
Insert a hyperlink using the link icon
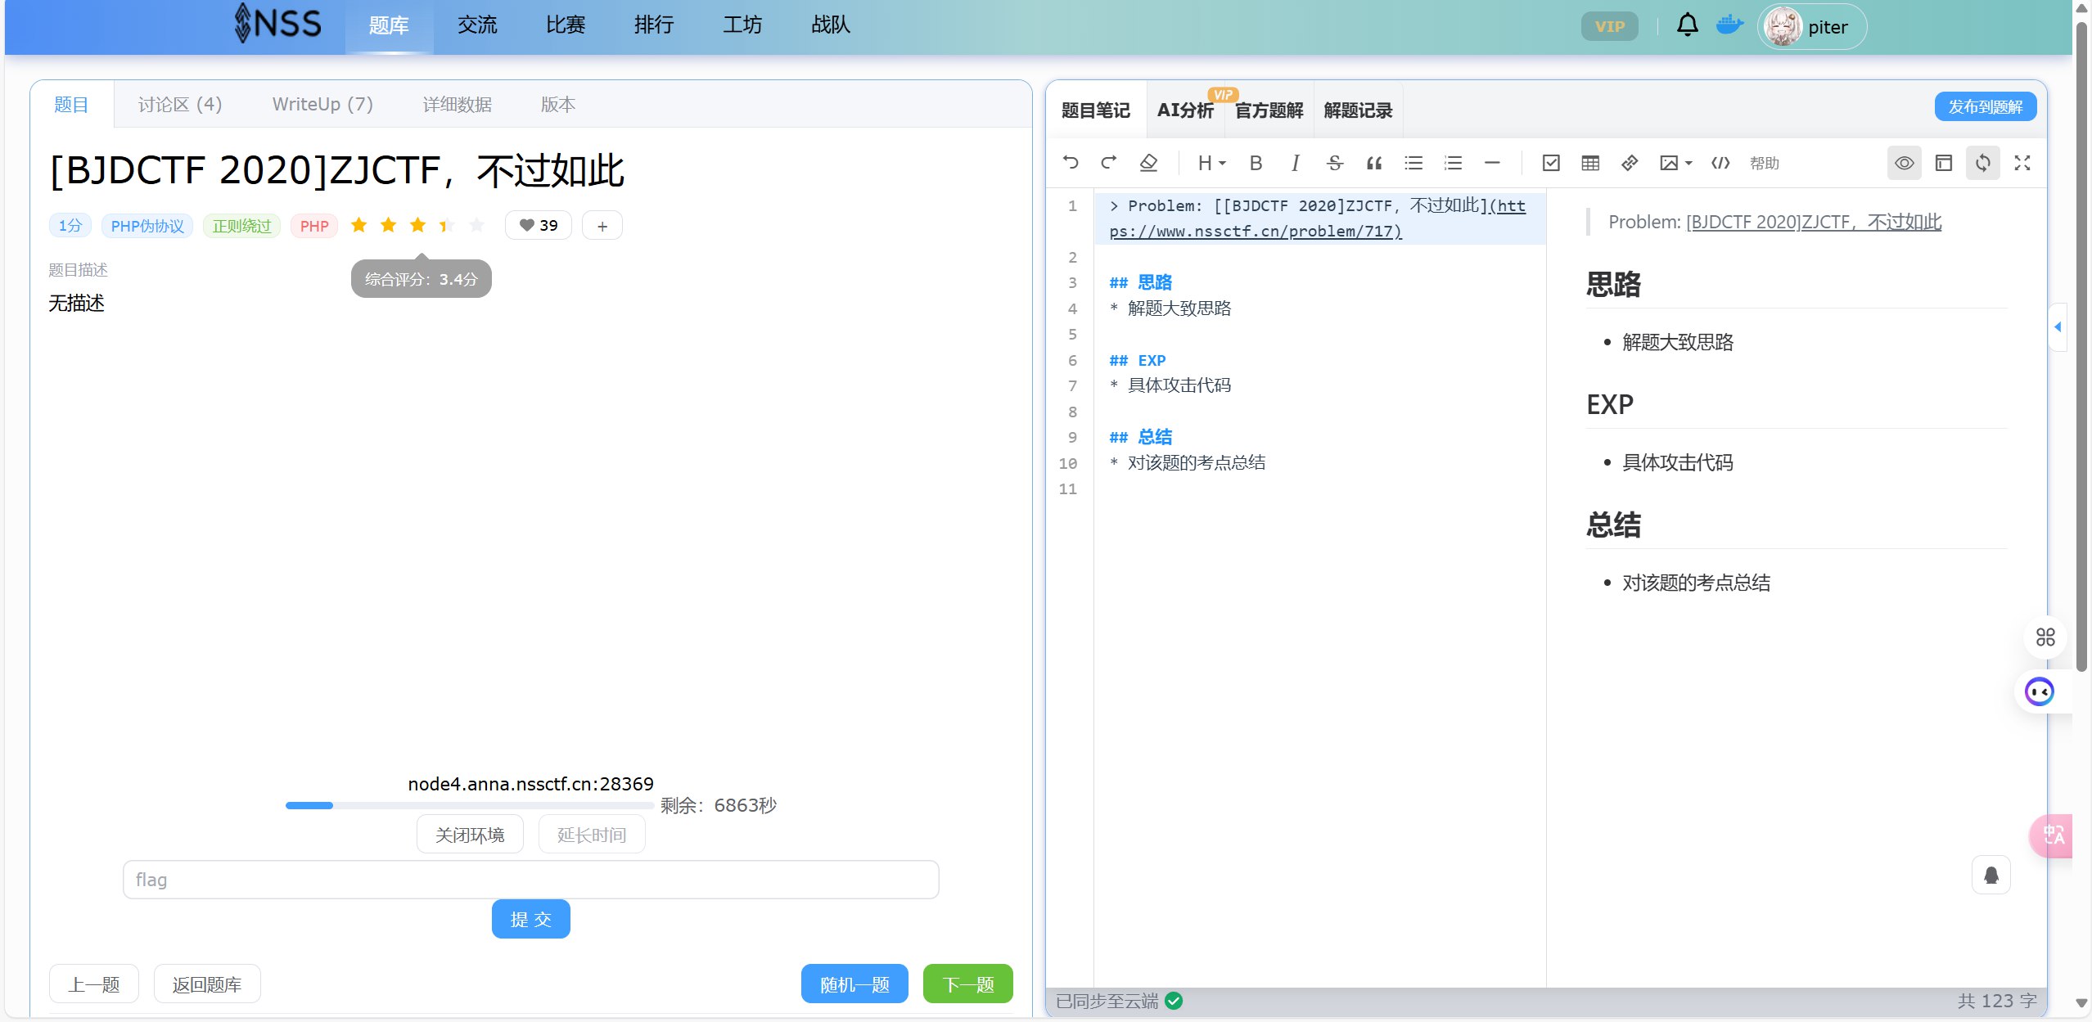pos(1630,163)
